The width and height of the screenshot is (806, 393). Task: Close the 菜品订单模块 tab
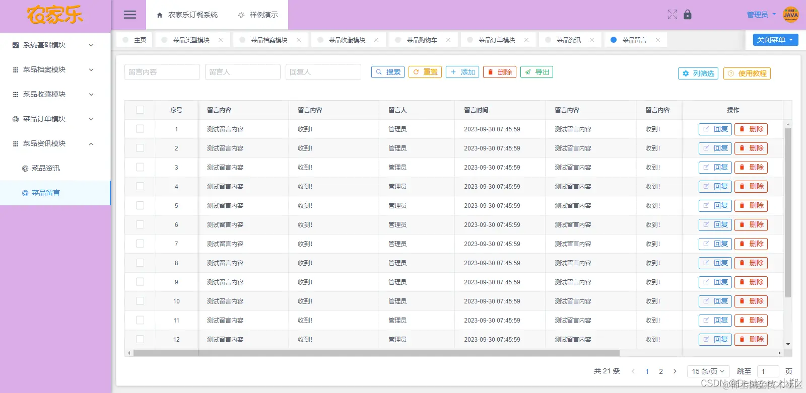526,40
